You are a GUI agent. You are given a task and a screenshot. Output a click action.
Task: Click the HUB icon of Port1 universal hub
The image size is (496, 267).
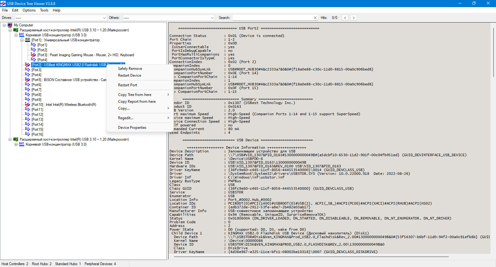[x=28, y=40]
